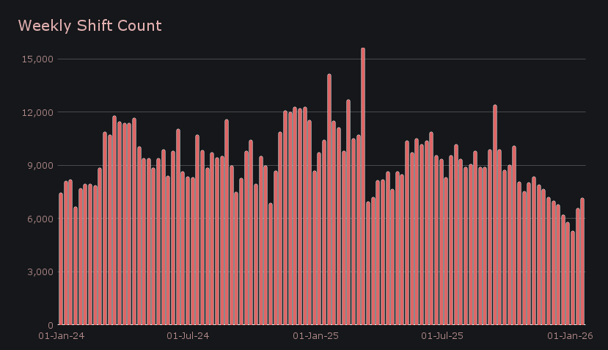Screen dimensions: 608x350
Task: Click the 01-Jan-25 x-axis date label
Action: (x=315, y=336)
